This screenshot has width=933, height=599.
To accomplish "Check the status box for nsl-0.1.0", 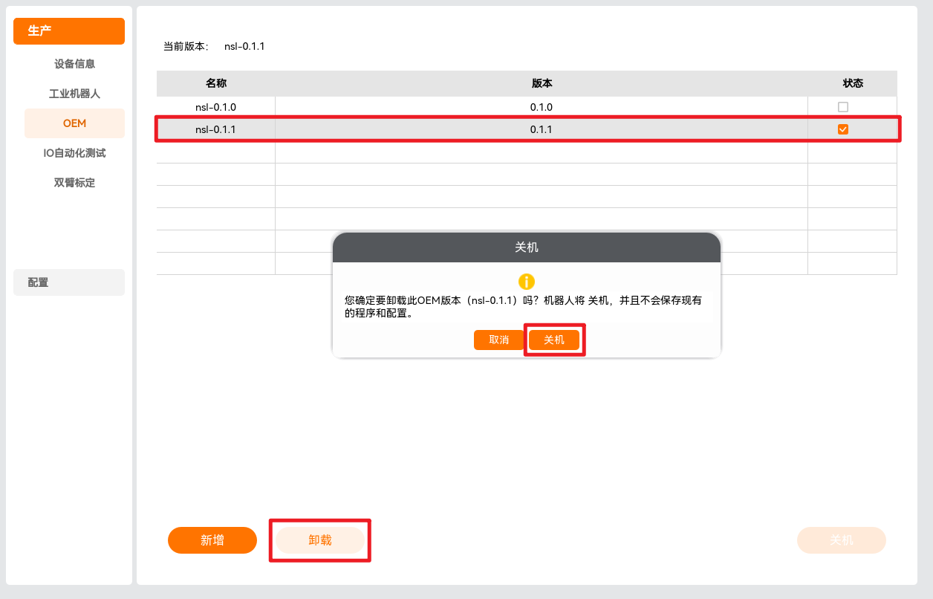I will coord(843,107).
